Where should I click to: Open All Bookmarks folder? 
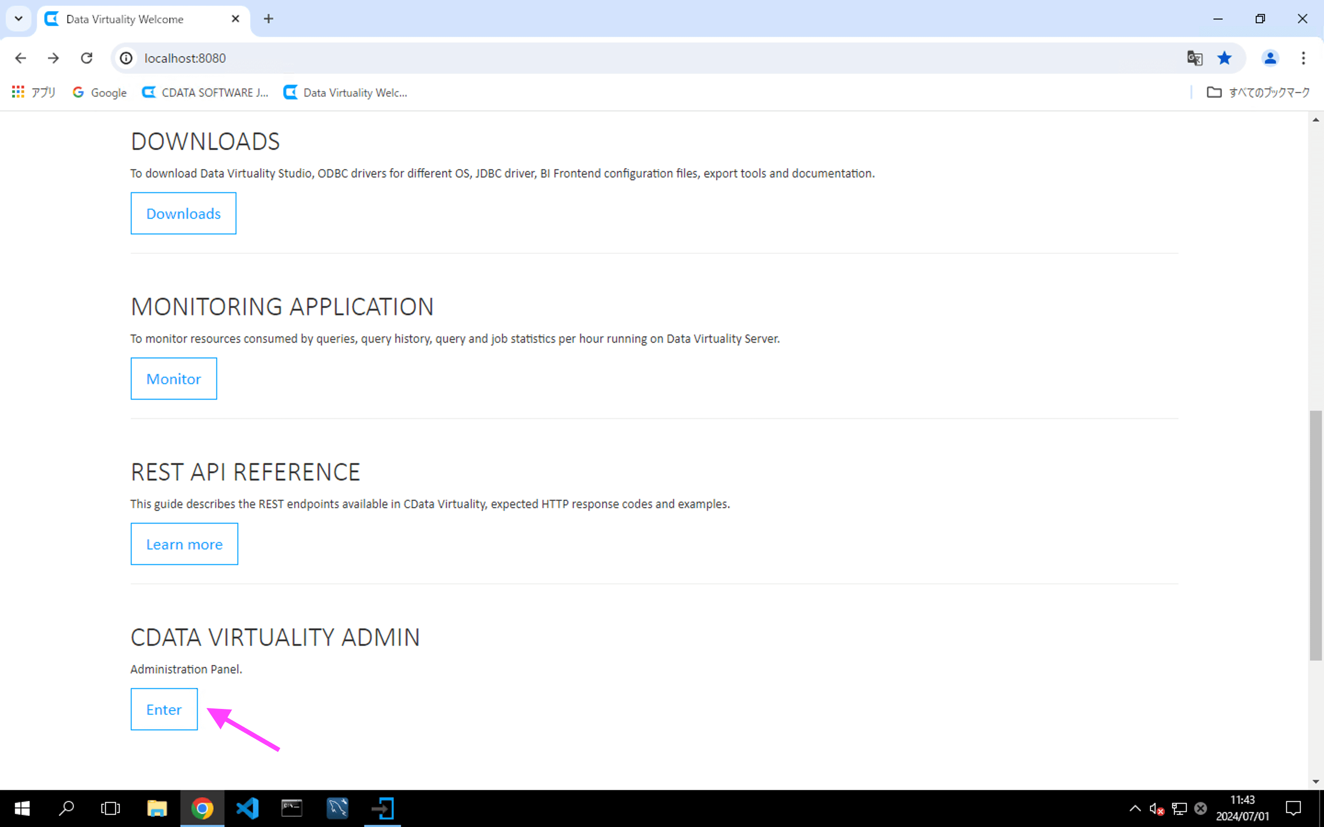tap(1258, 92)
